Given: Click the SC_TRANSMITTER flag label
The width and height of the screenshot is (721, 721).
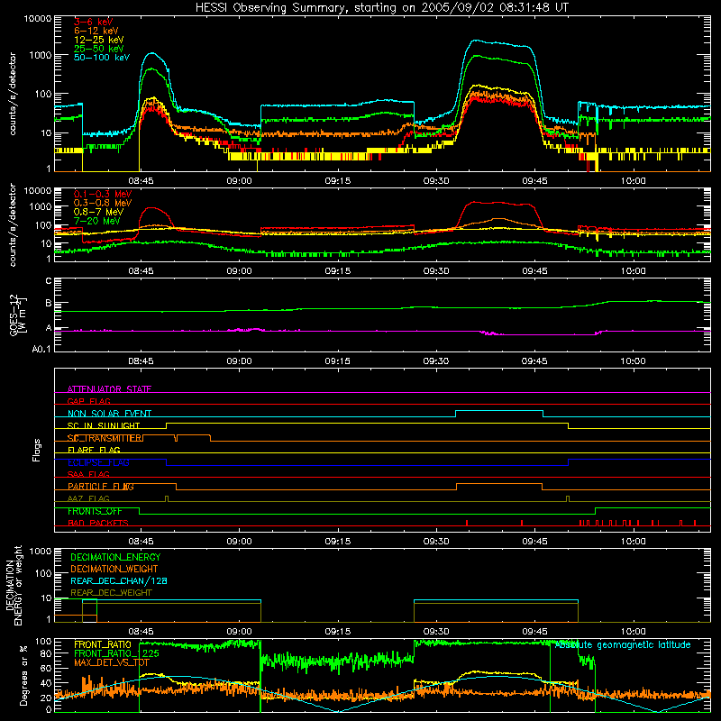Looking at the screenshot, I should (105, 438).
